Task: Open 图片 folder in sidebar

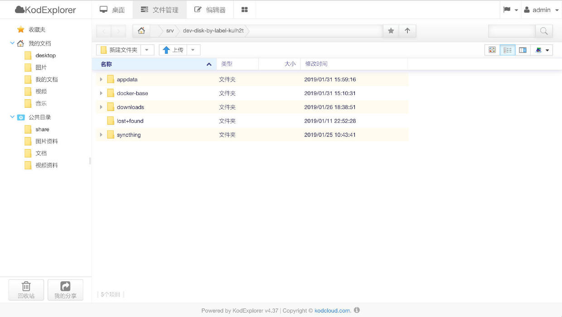Action: point(41,67)
